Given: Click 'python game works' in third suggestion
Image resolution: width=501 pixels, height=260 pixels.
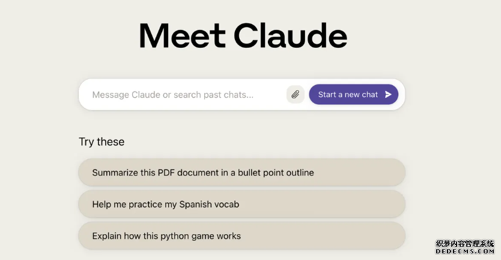Looking at the screenshot, I should pyautogui.click(x=200, y=236).
